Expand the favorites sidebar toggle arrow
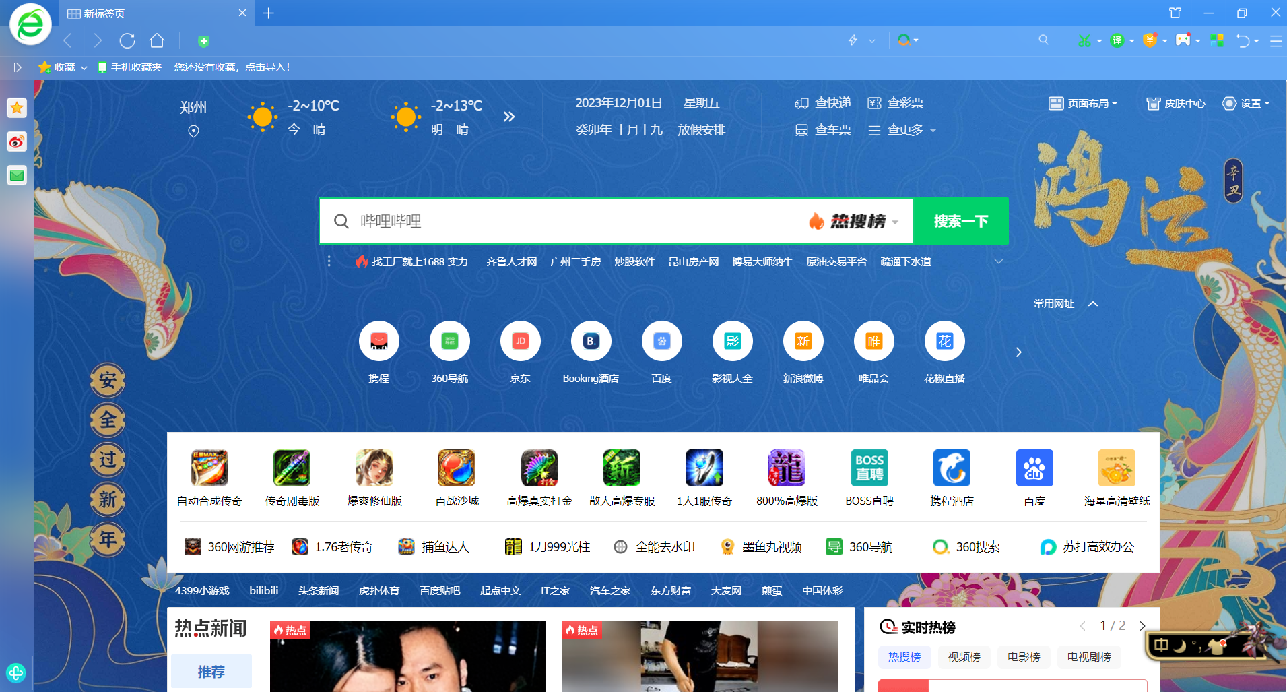The width and height of the screenshot is (1287, 692). point(18,67)
